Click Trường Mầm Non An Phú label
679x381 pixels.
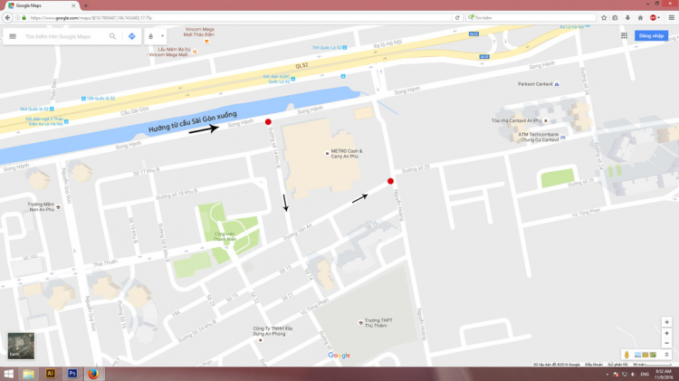point(41,206)
